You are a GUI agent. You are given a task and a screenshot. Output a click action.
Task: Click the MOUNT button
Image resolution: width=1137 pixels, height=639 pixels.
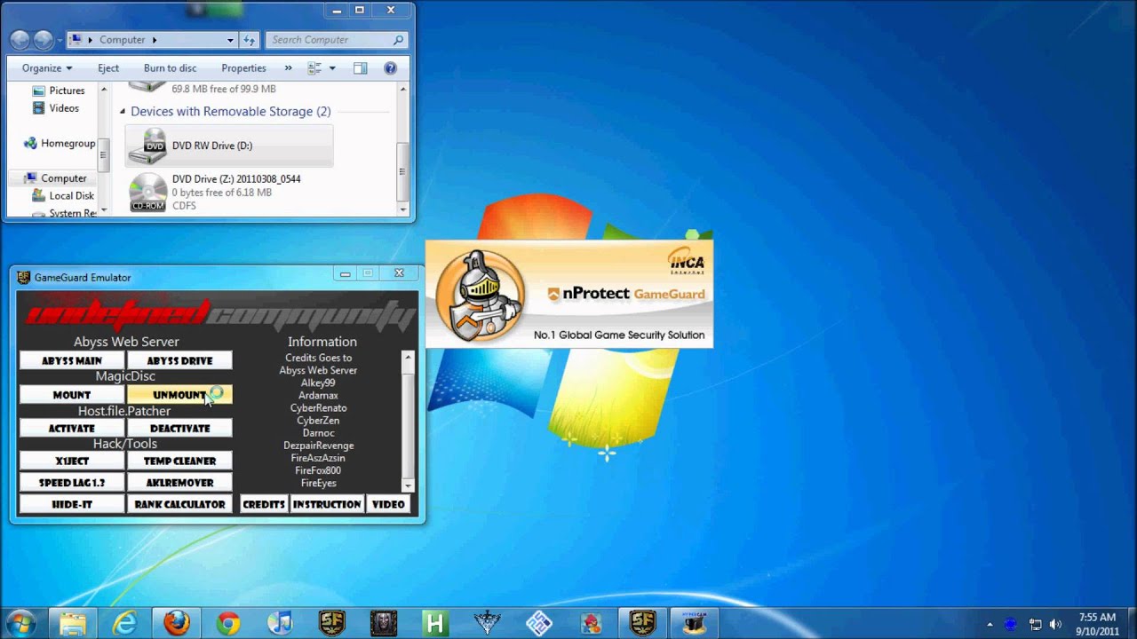[72, 395]
